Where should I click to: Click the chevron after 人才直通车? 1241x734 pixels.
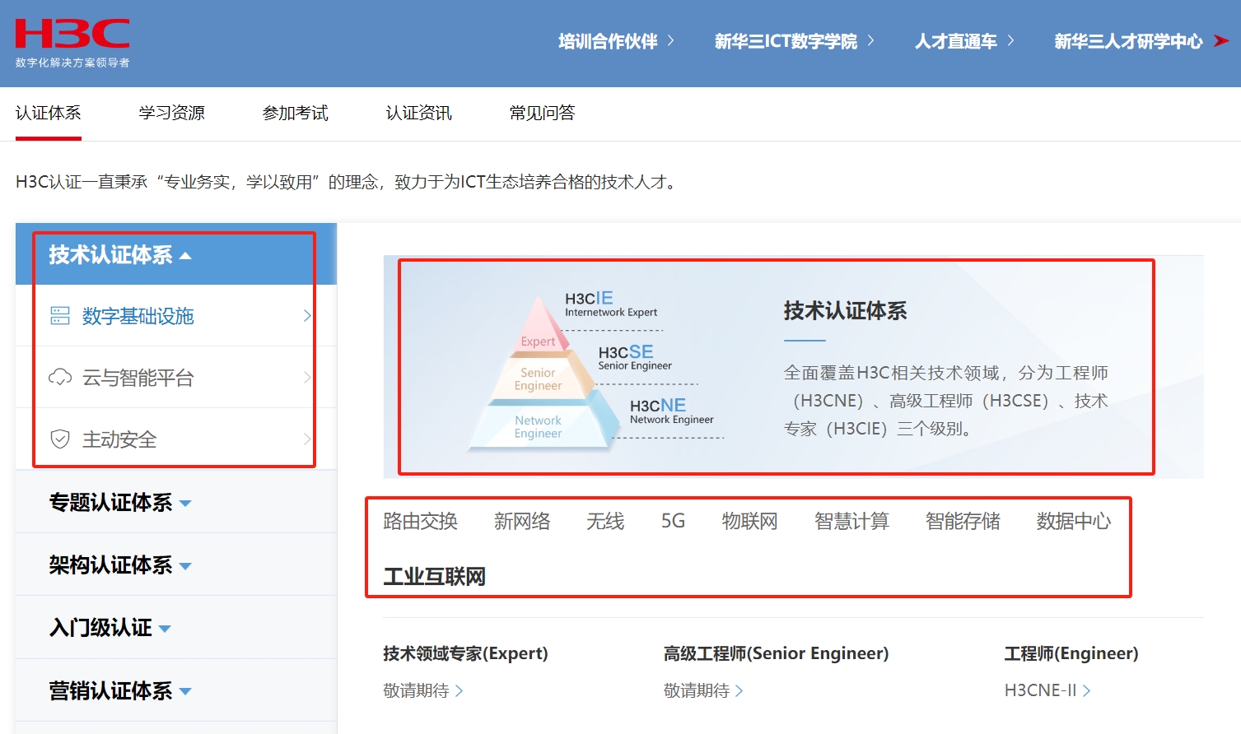[1010, 40]
